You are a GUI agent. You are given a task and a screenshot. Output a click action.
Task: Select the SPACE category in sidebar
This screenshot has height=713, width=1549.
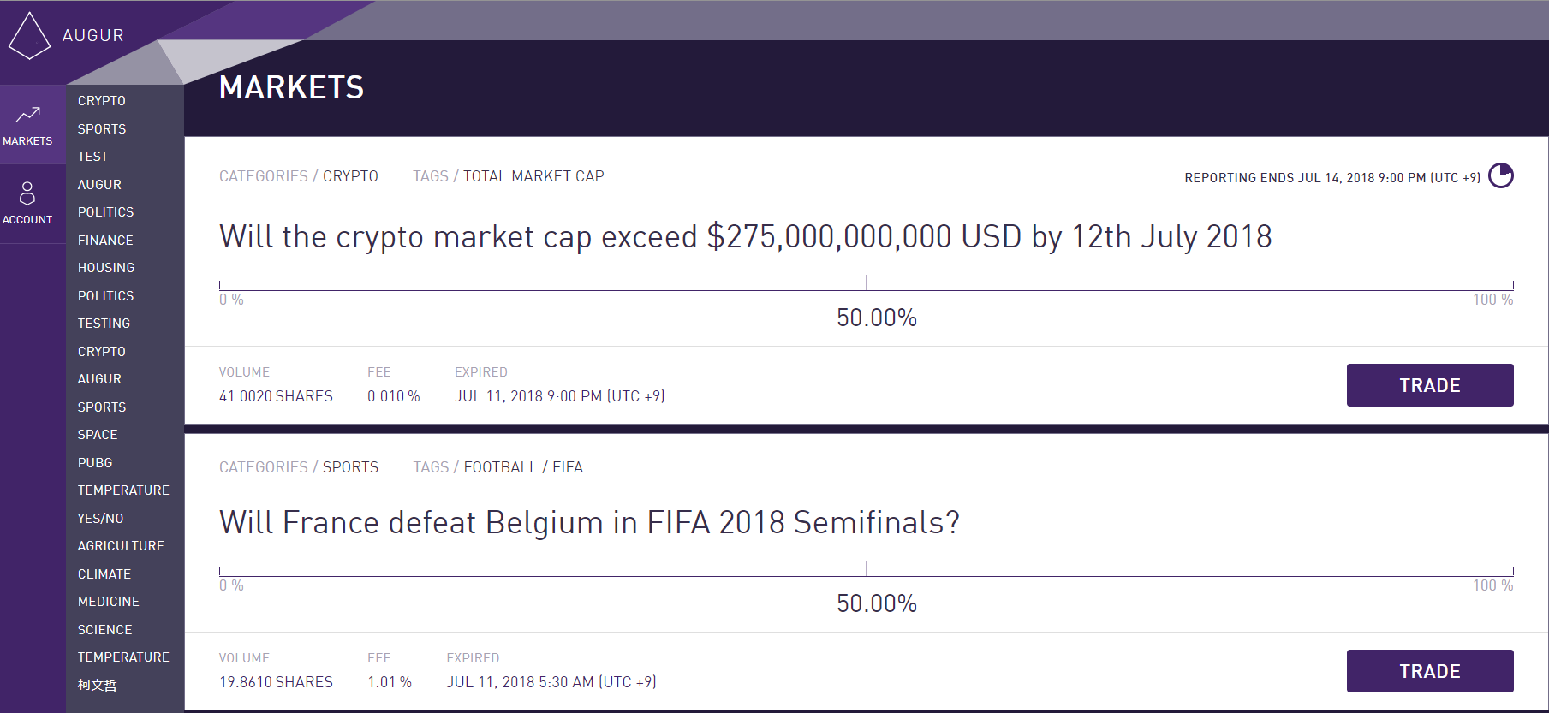[x=98, y=435]
